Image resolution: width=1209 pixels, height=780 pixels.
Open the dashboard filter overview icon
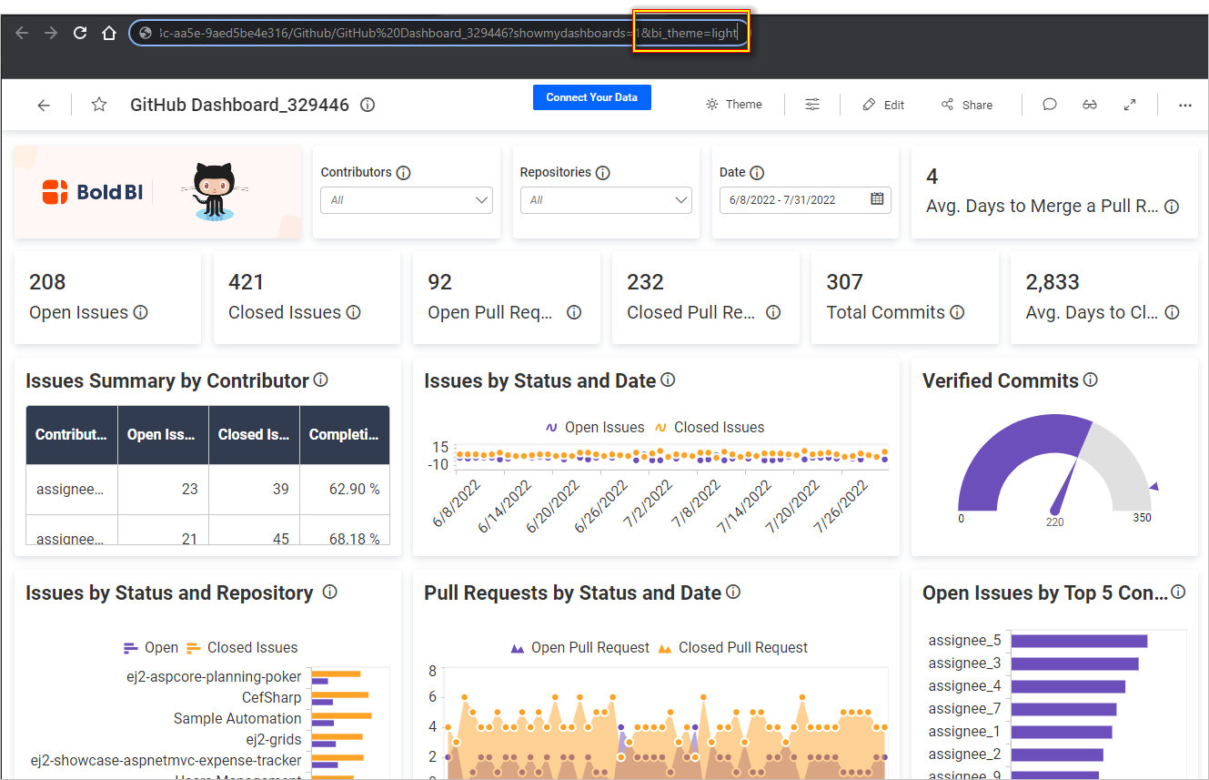click(x=812, y=105)
